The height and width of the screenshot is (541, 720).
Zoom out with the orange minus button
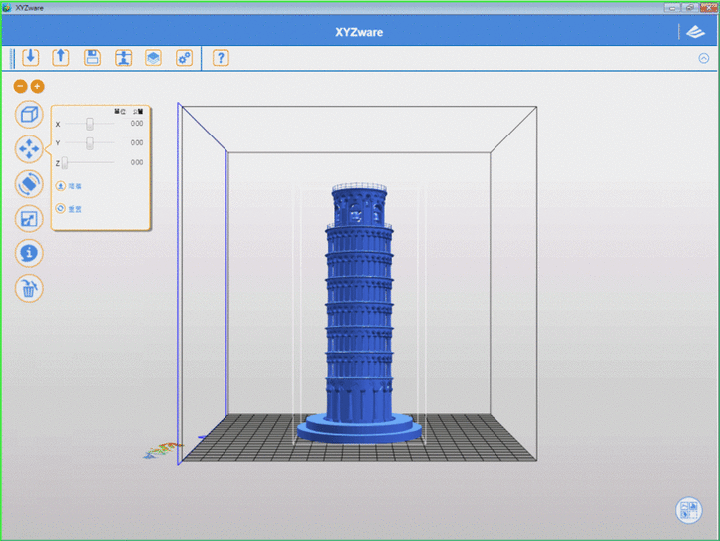point(20,87)
